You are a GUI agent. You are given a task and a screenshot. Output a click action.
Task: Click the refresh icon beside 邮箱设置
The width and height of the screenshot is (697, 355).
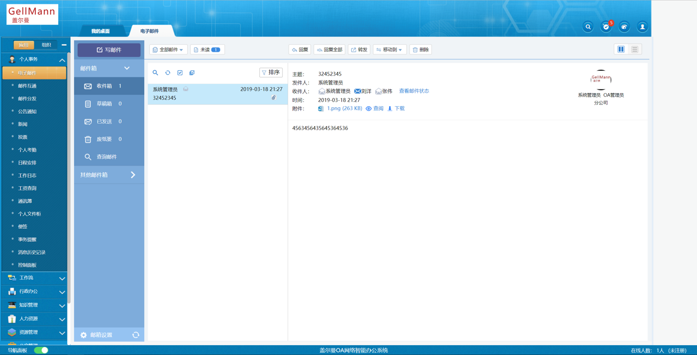click(x=136, y=335)
